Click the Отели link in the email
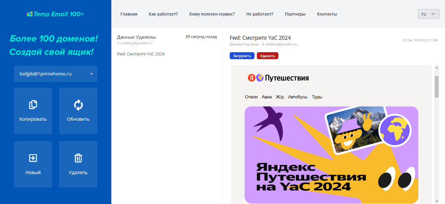 251,97
